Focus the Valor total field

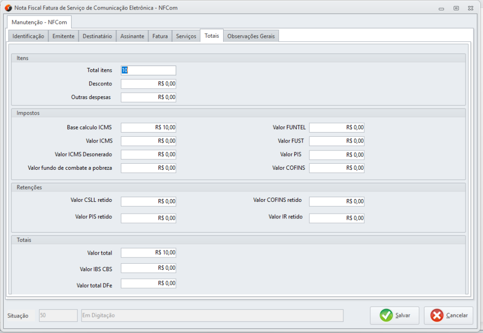tap(148, 253)
